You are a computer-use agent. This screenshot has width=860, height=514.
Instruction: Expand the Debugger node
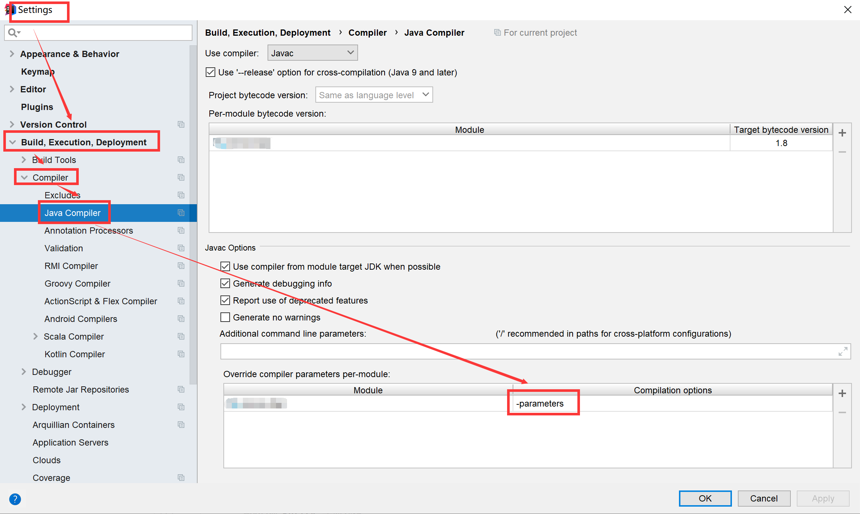(x=24, y=372)
